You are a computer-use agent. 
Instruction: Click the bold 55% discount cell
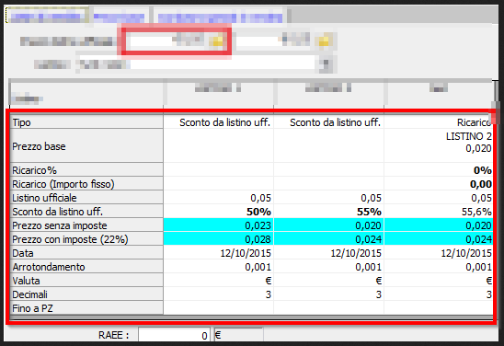coord(329,212)
